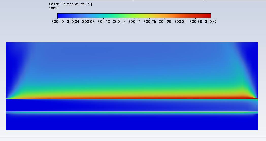
Task: Click the 300.00 colorbar value
Action: tap(58, 22)
